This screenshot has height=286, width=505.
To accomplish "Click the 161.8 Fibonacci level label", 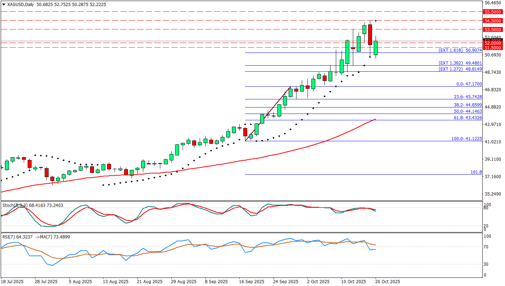I will [x=476, y=172].
